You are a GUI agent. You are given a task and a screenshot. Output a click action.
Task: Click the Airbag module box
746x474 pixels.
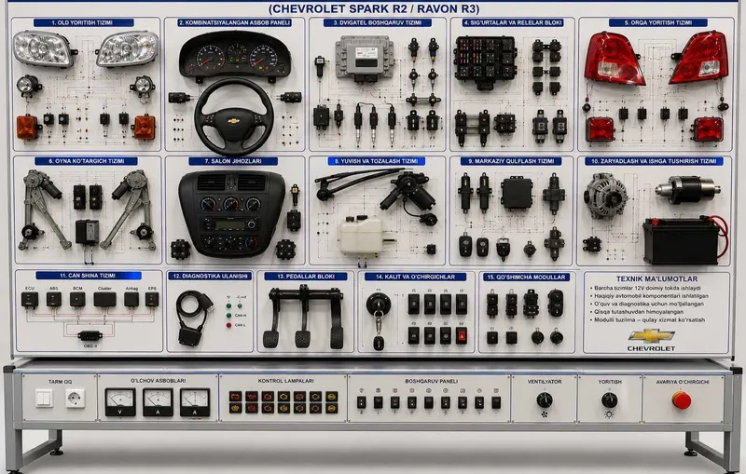click(x=131, y=300)
